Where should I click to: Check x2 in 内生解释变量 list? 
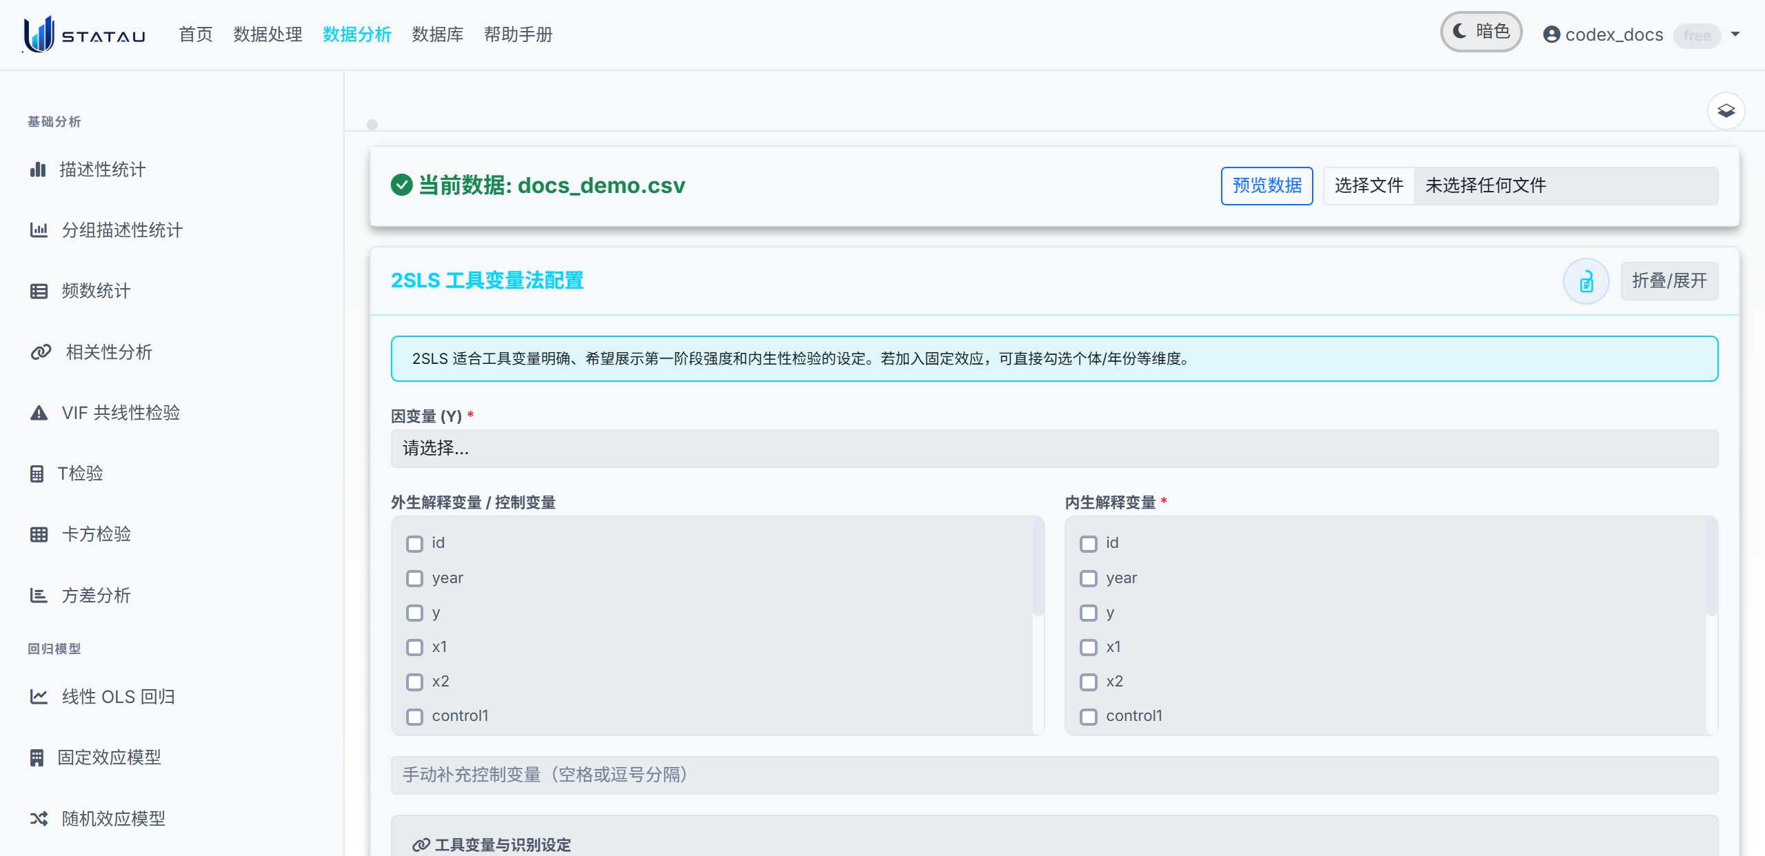[1089, 682]
